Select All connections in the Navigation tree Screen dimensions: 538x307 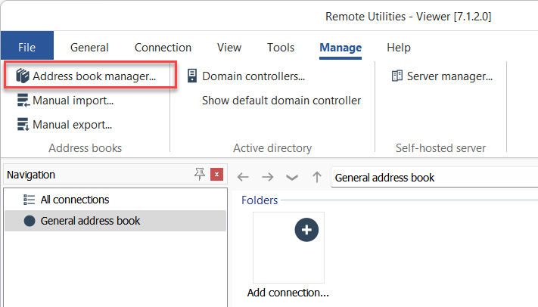pyautogui.click(x=74, y=200)
